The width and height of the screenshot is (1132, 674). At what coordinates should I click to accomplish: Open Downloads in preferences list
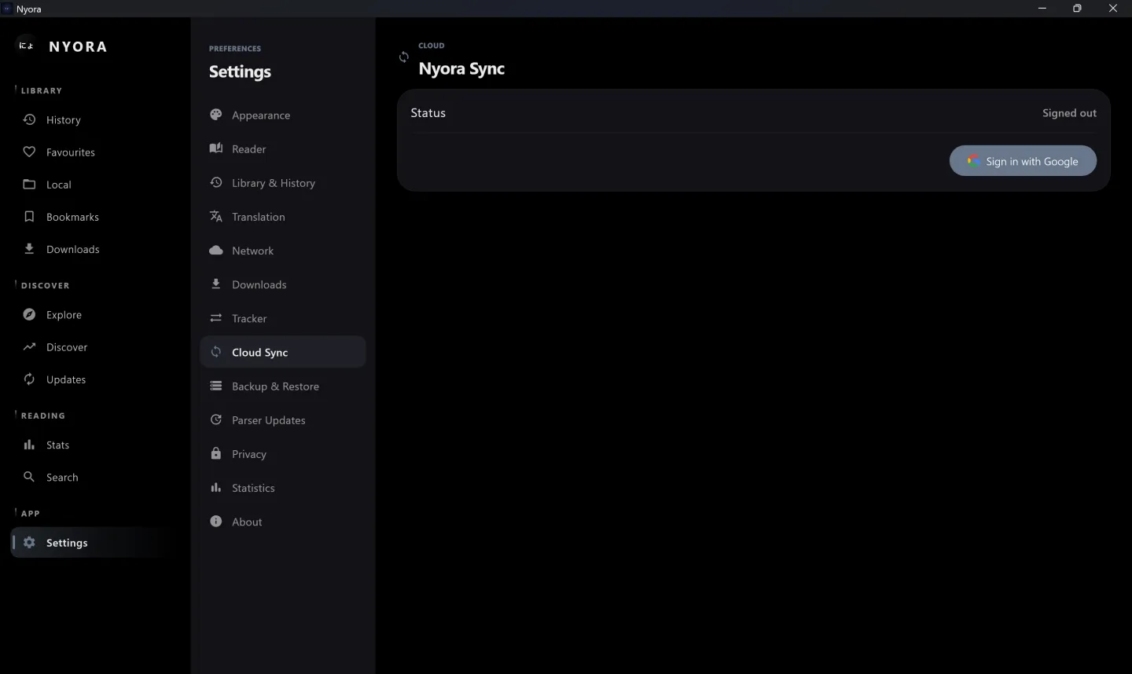[x=283, y=284]
